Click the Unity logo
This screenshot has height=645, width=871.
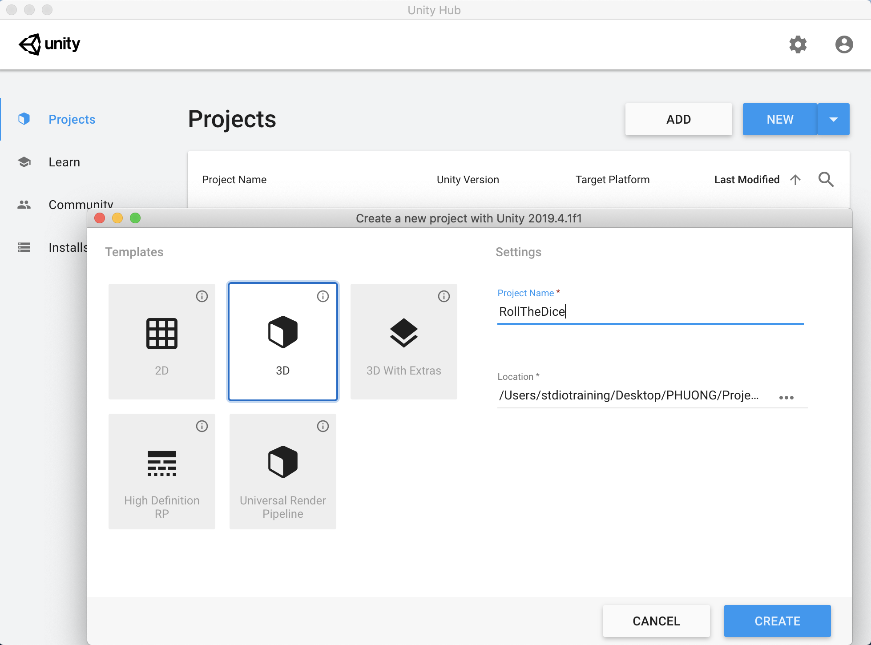tap(49, 44)
